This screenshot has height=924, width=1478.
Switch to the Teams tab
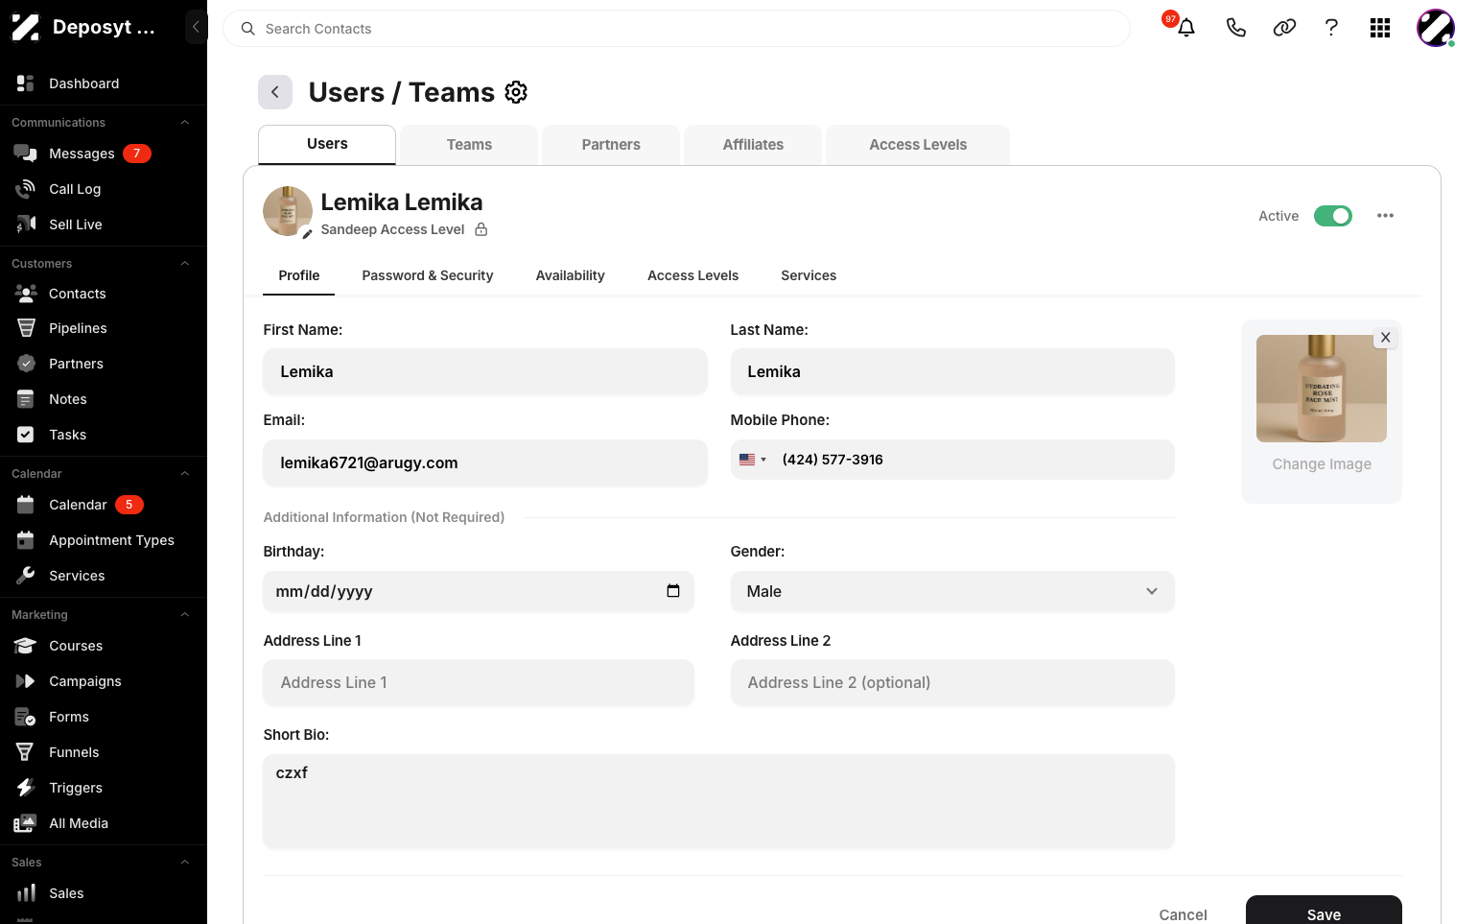click(469, 145)
